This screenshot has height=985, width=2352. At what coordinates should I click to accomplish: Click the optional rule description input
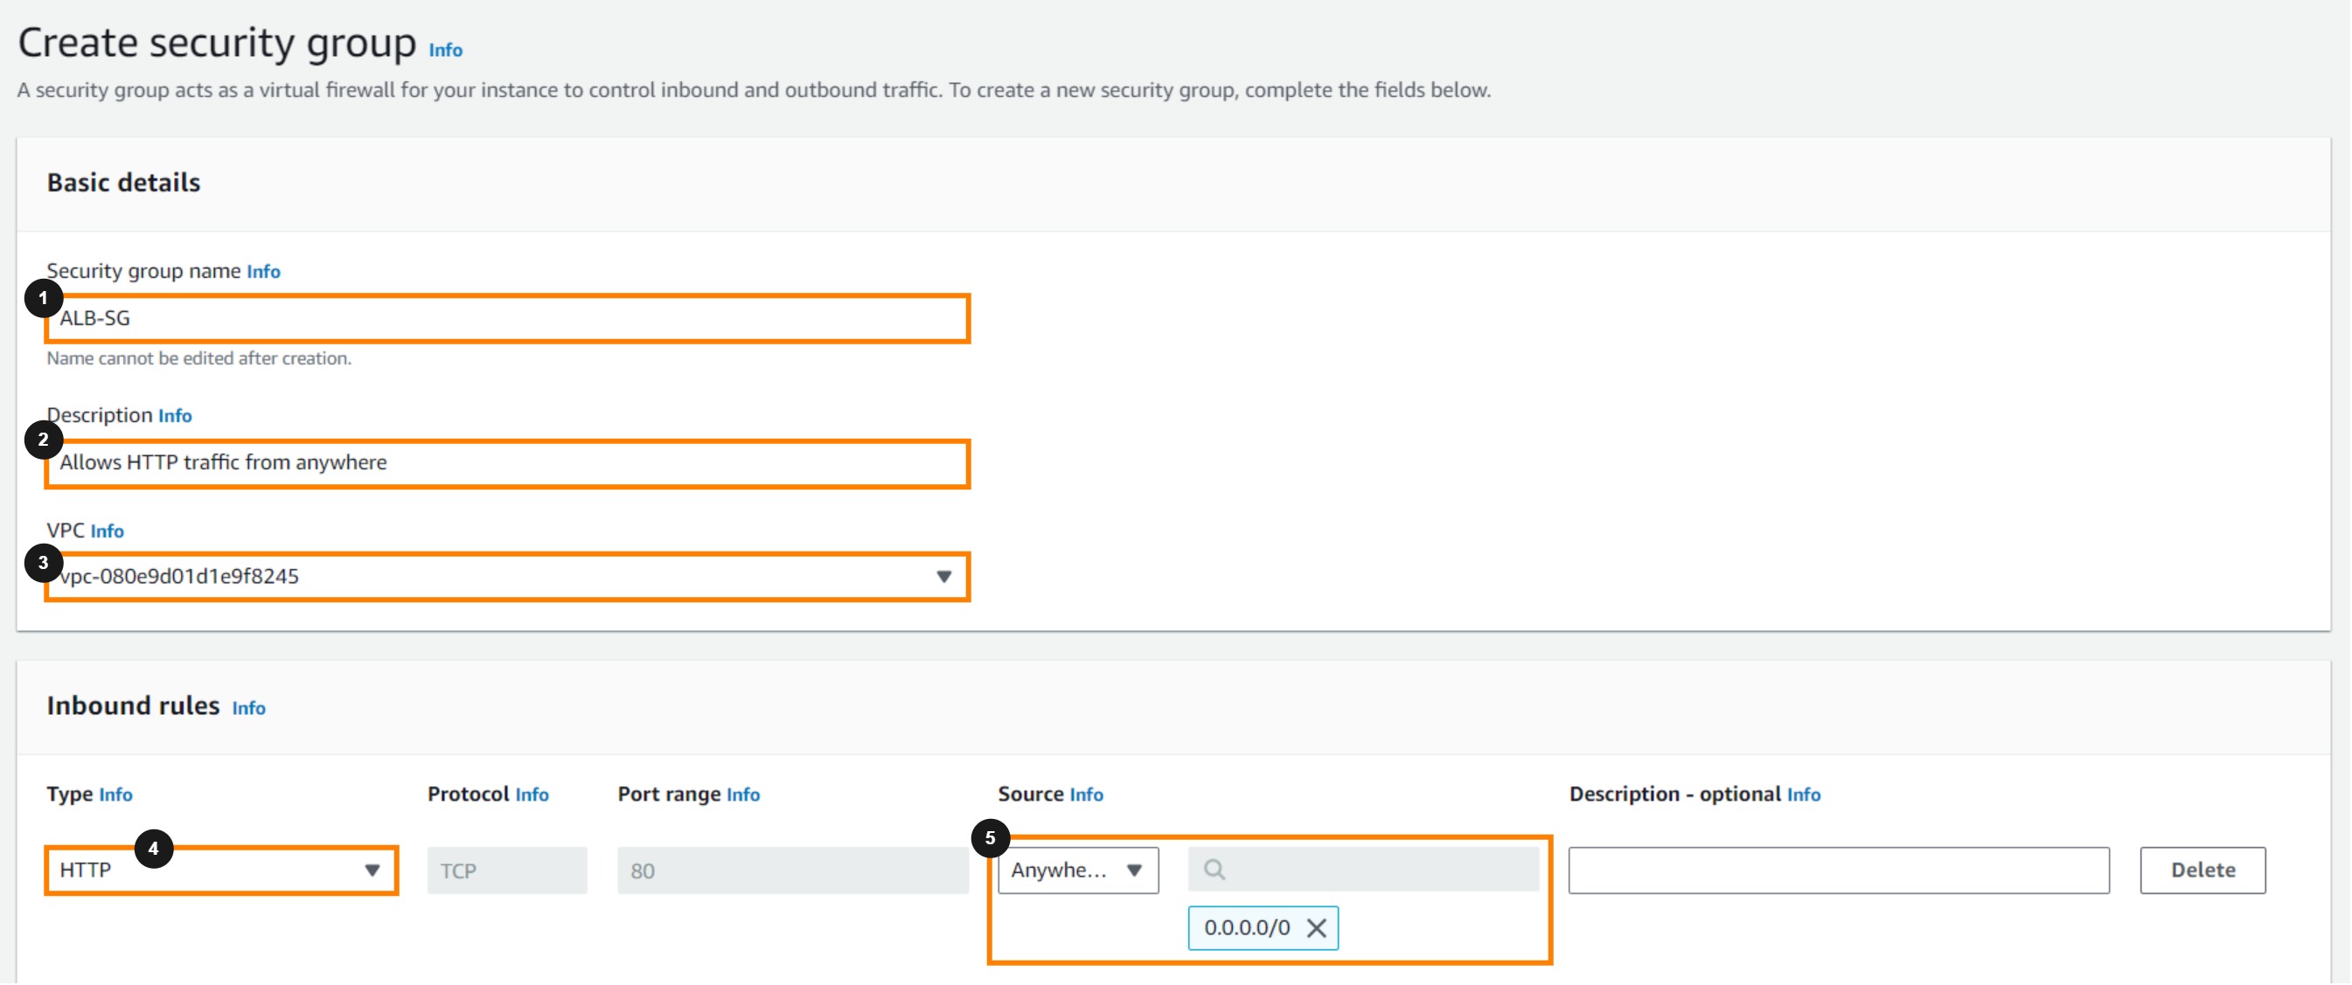click(1838, 870)
